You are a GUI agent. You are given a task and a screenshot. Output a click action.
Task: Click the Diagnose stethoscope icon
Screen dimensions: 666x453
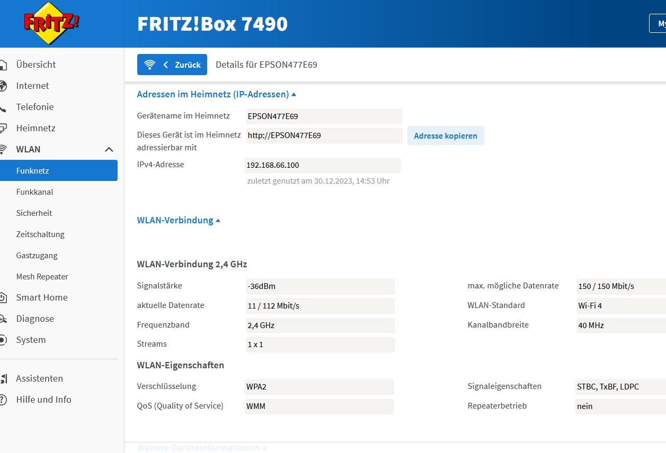(3, 319)
